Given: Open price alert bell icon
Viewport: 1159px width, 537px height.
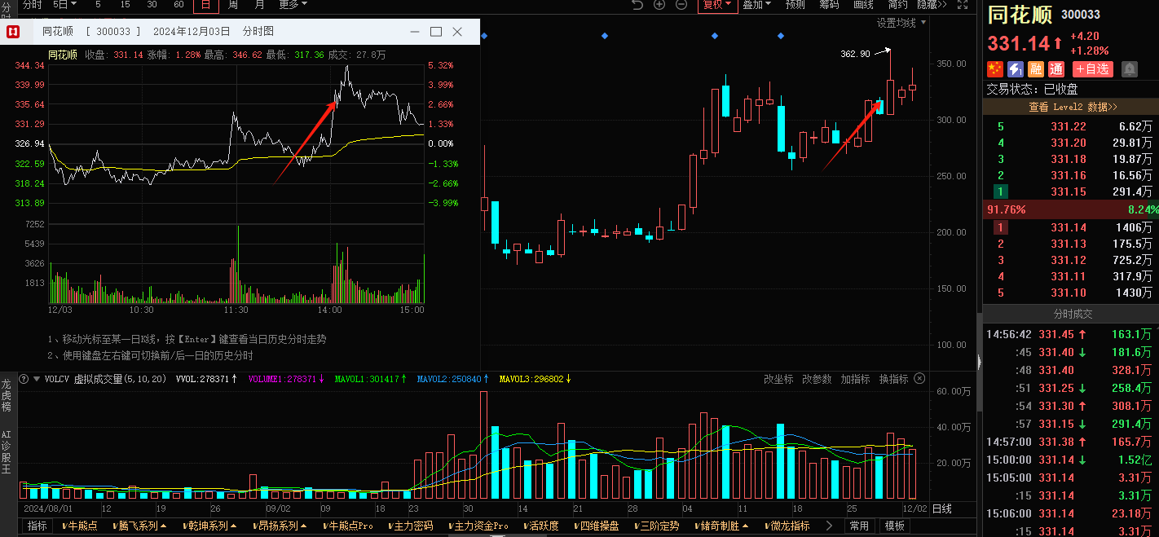Looking at the screenshot, I should pos(1130,69).
